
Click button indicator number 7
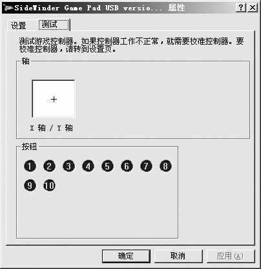click(x=146, y=166)
